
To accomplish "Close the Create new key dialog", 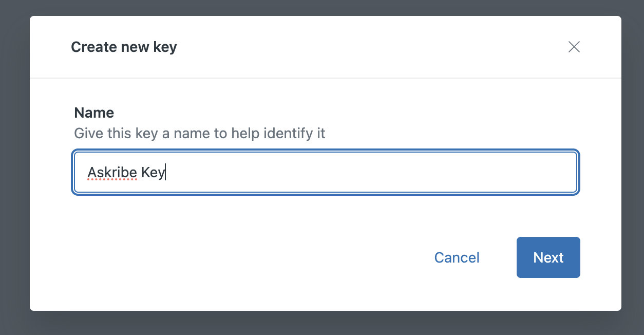I will pos(574,47).
